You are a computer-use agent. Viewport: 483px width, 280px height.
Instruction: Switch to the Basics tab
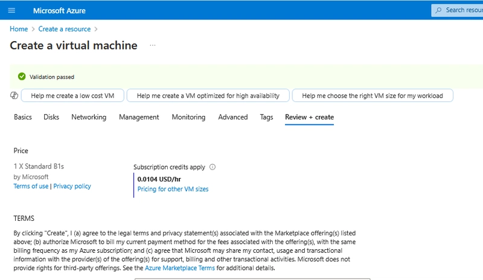(23, 117)
